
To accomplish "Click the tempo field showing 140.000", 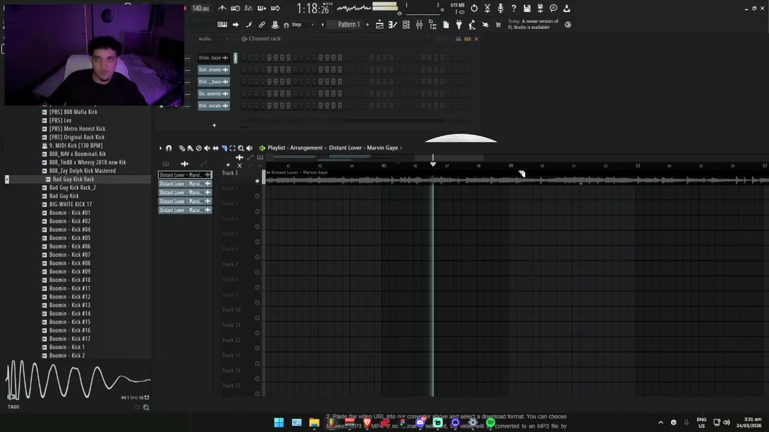I will (201, 8).
